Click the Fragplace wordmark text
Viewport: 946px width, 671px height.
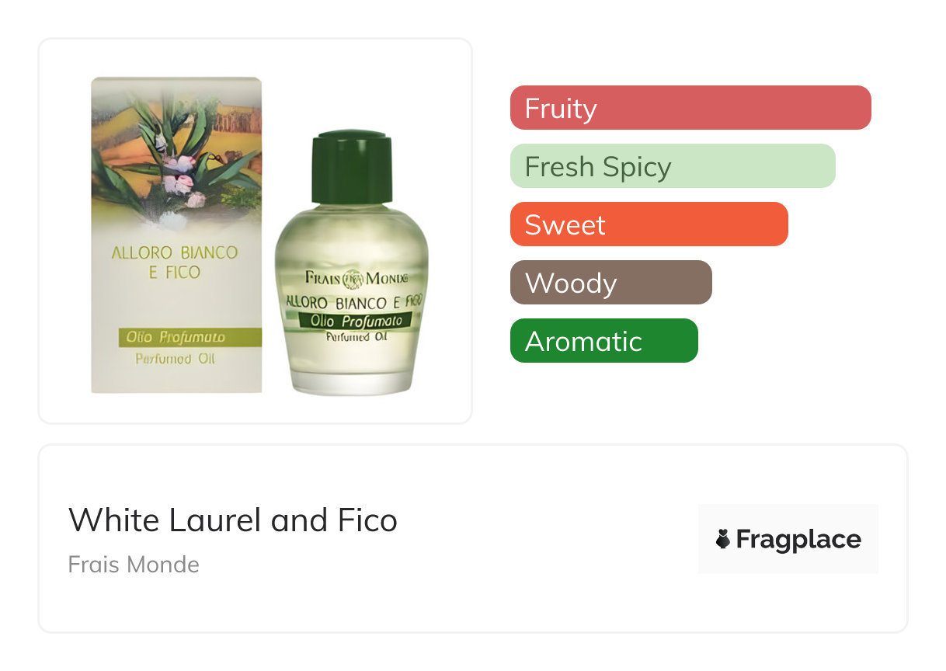coord(798,539)
